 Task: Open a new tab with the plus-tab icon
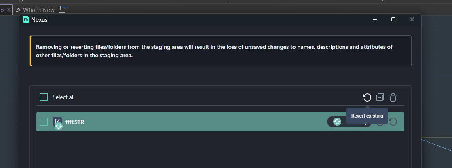click(62, 10)
